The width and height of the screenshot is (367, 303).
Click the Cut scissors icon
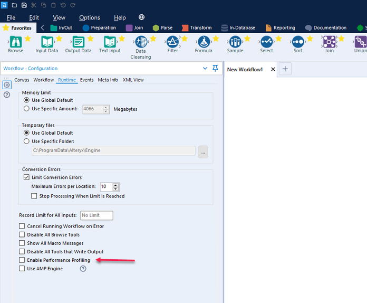coord(34,5)
